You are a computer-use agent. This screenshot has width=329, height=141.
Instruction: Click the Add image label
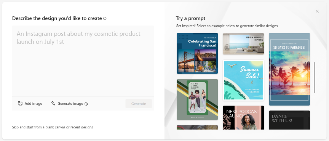point(34,104)
